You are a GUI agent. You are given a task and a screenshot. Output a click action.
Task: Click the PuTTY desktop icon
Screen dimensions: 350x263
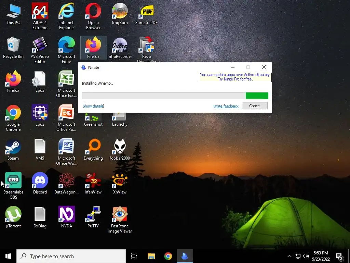click(x=93, y=217)
